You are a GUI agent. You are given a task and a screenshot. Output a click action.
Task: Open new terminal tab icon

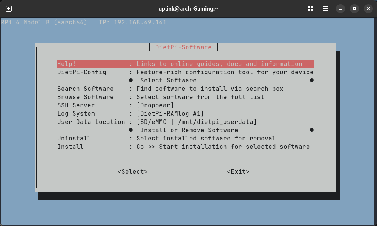pyautogui.click(x=9, y=9)
